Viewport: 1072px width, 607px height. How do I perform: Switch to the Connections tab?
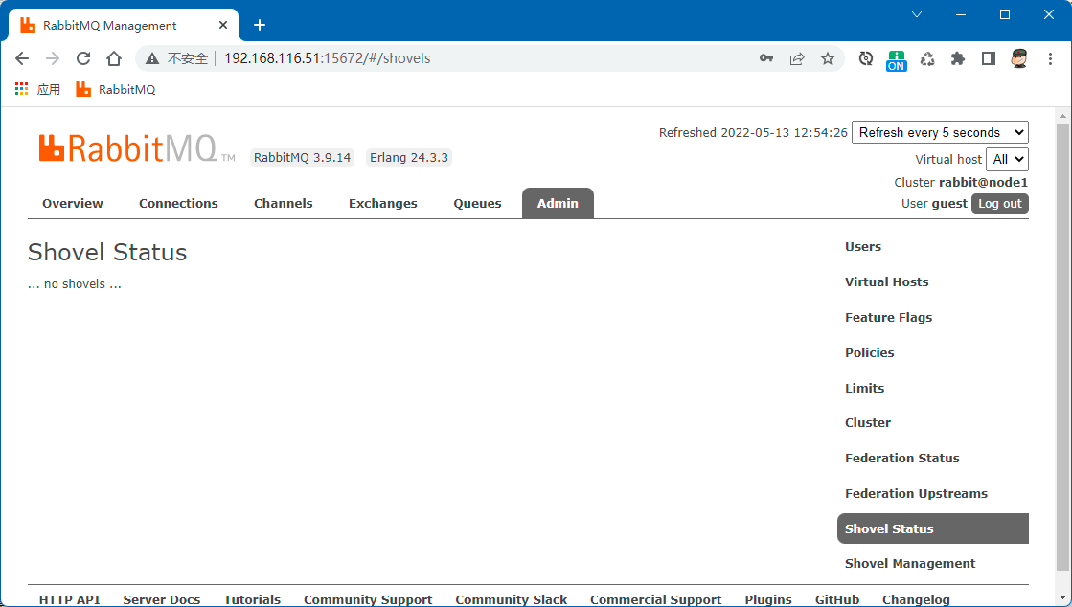[x=178, y=203]
